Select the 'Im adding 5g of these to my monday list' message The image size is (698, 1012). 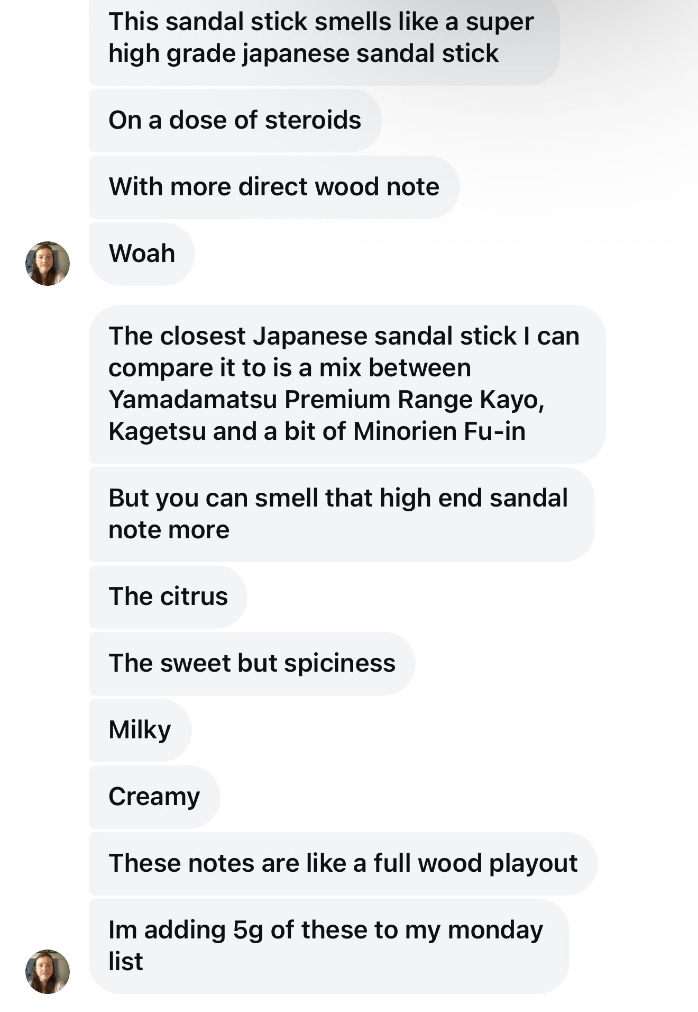[x=325, y=942]
